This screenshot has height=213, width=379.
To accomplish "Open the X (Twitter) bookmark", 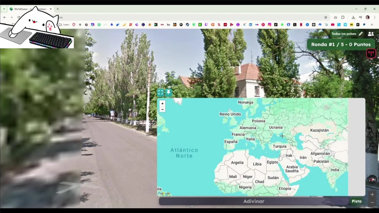I will 295,25.
